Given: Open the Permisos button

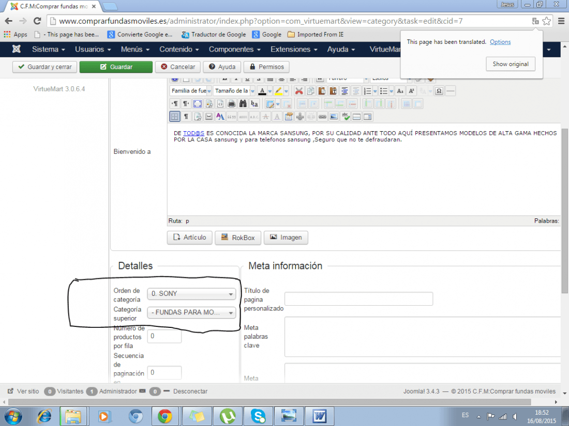Looking at the screenshot, I should (266, 67).
